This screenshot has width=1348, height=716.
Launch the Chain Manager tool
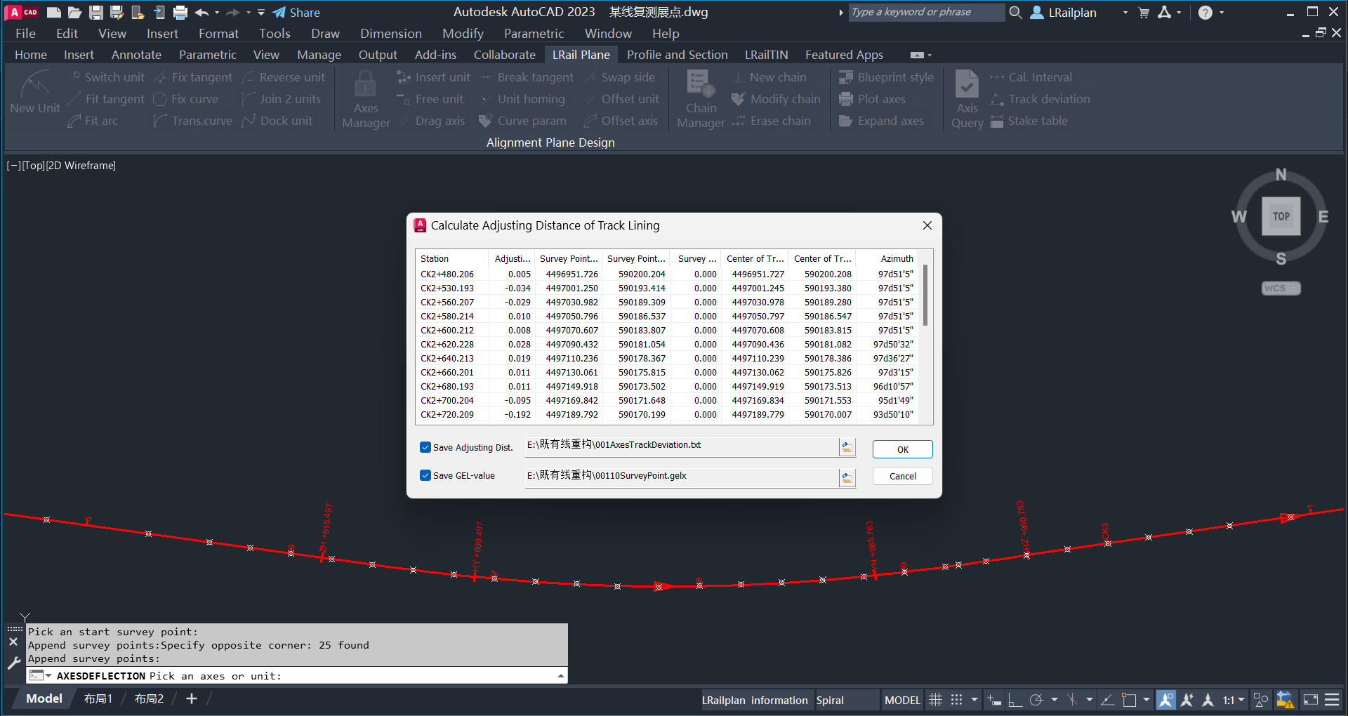701,99
